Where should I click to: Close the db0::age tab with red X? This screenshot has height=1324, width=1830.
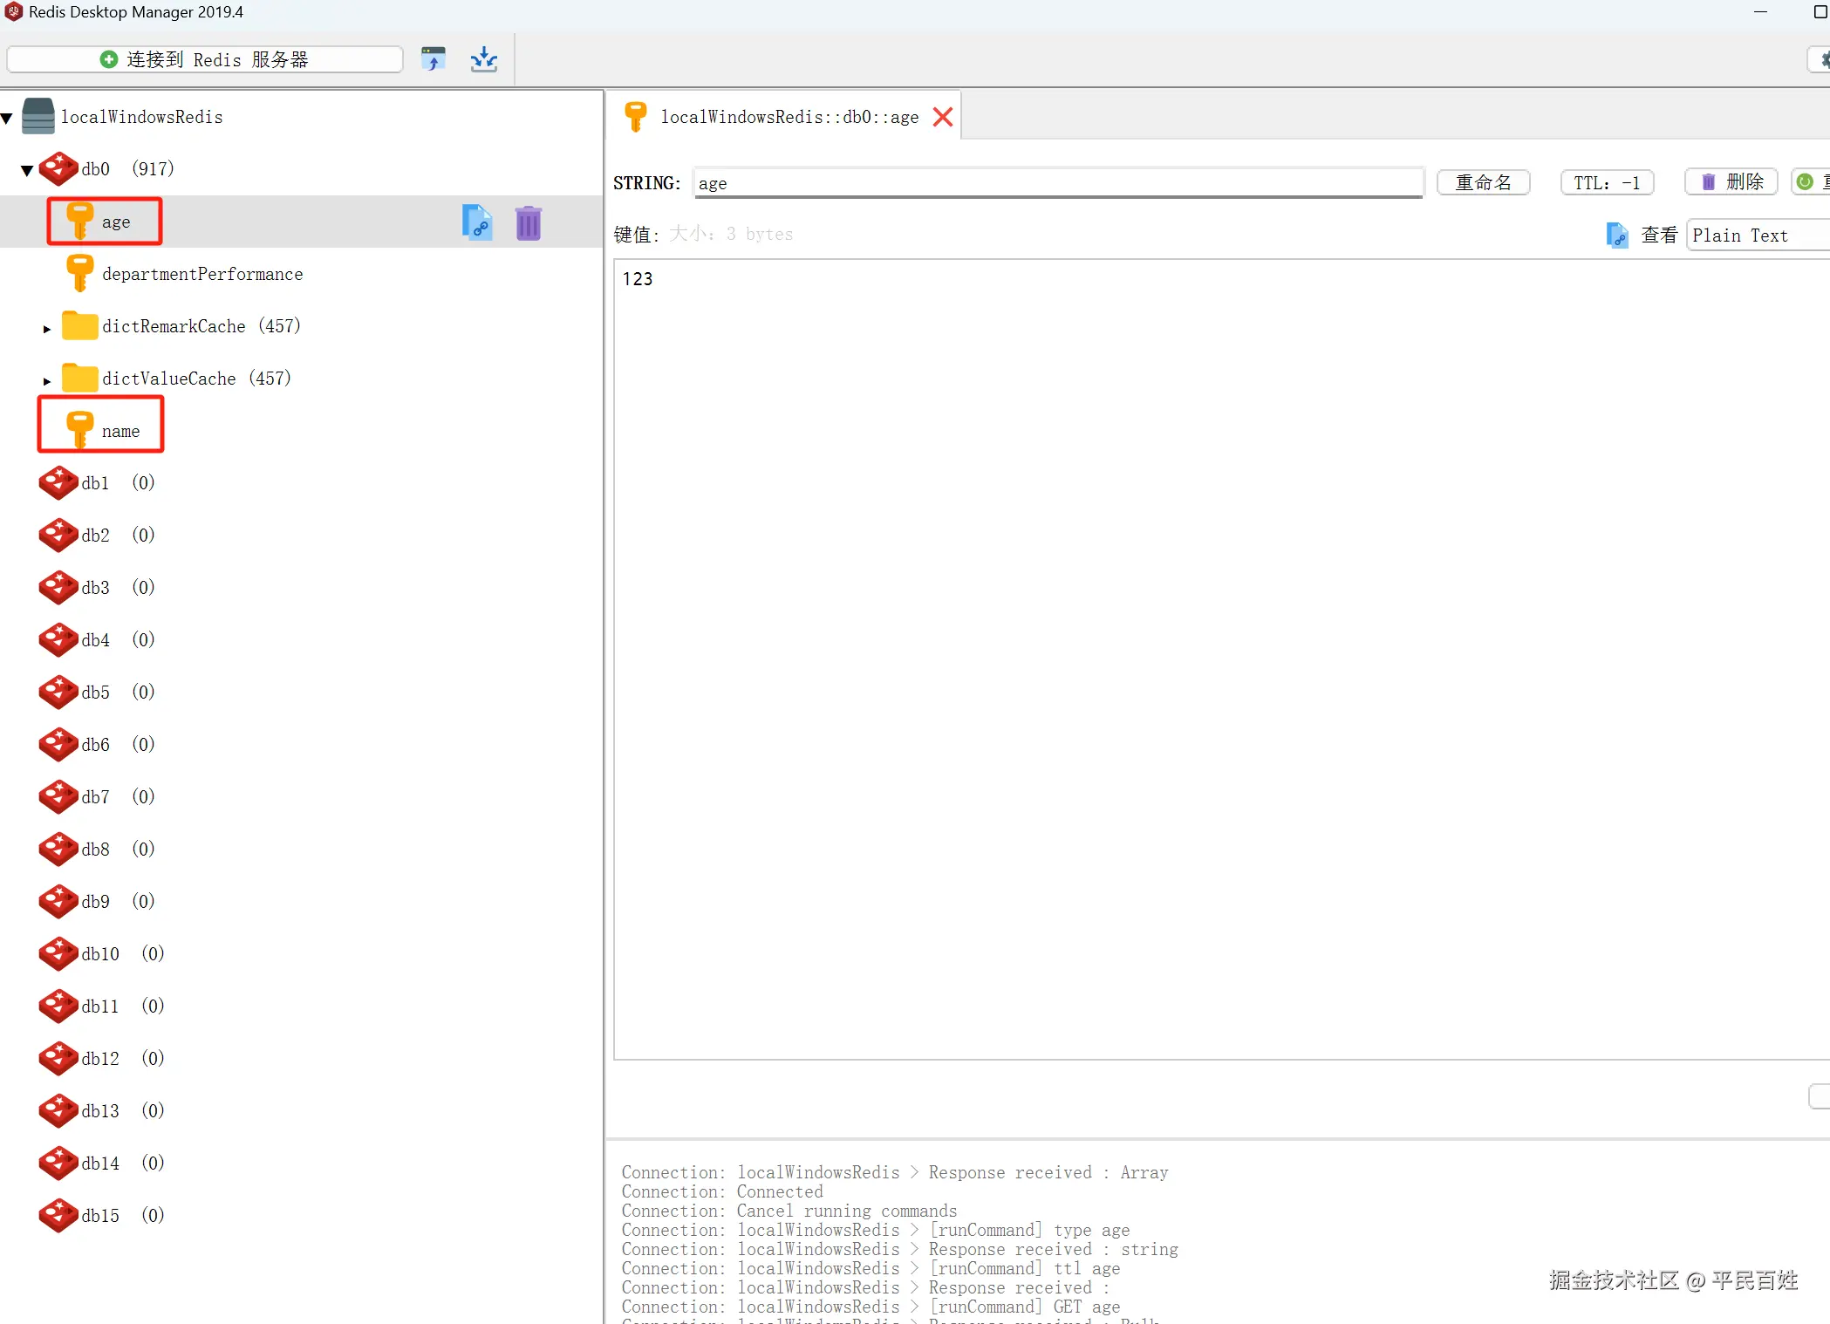[x=942, y=117]
